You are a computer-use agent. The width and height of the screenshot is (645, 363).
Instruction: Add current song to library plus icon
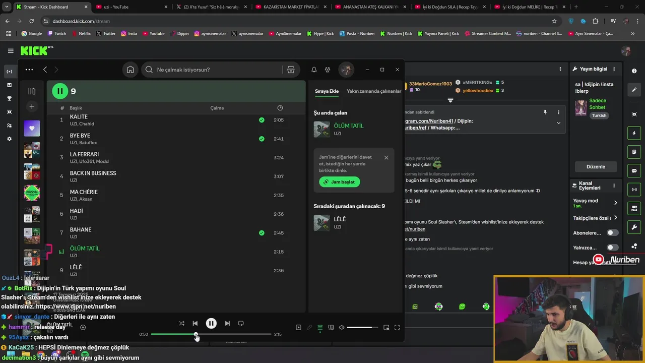(83, 327)
